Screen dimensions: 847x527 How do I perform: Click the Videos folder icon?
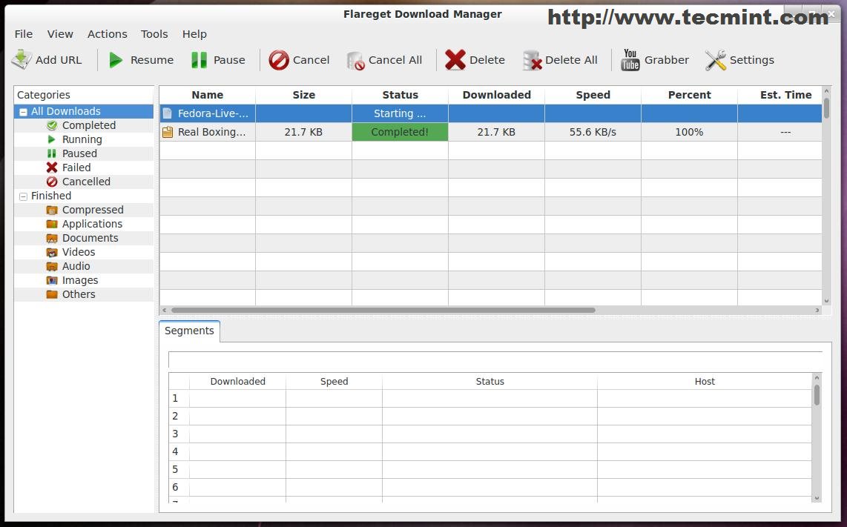pos(52,251)
